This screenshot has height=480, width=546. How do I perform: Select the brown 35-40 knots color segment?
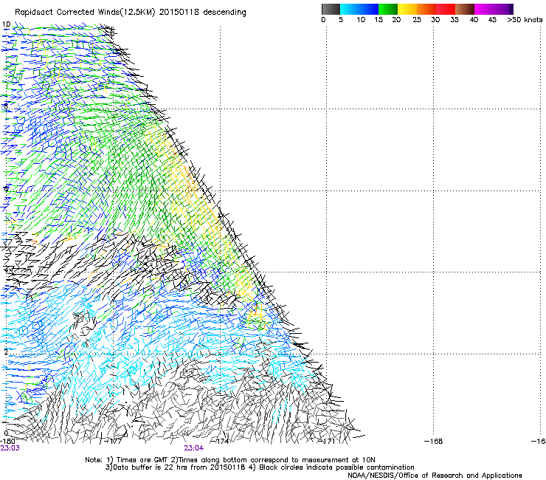465,9
